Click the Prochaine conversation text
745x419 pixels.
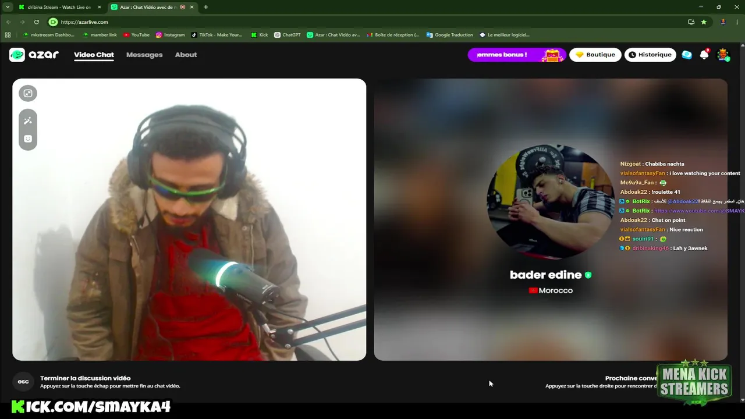[631, 378]
